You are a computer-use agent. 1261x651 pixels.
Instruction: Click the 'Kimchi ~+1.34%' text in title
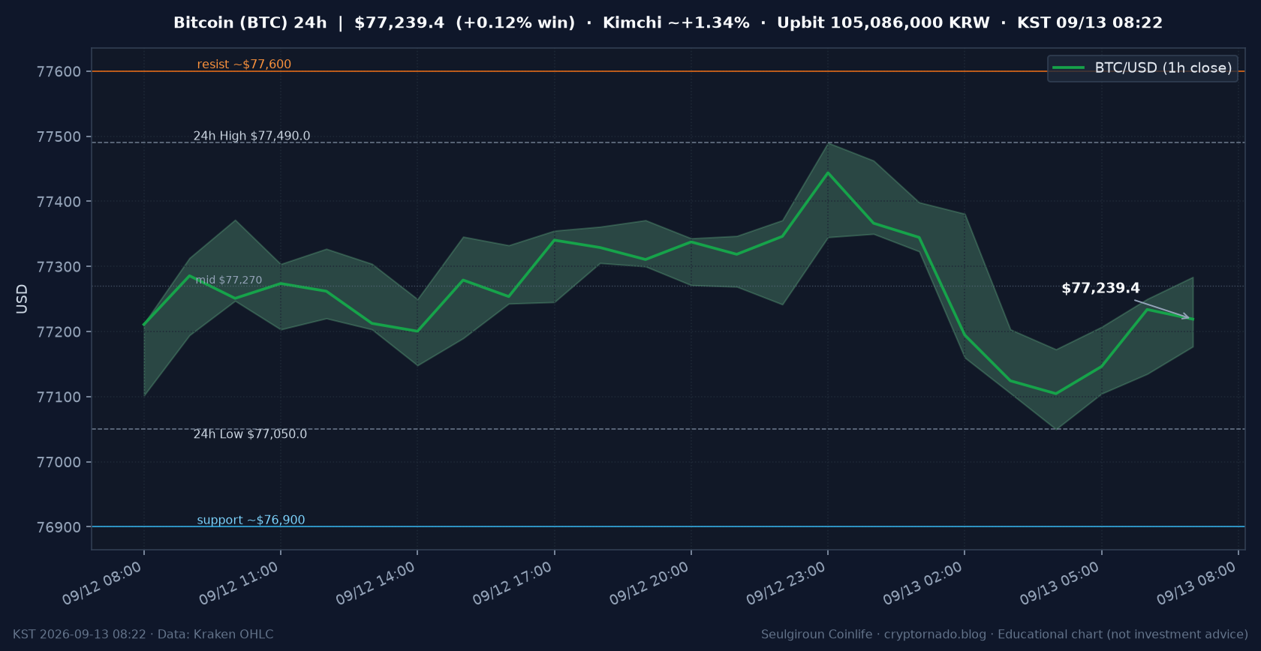point(676,22)
